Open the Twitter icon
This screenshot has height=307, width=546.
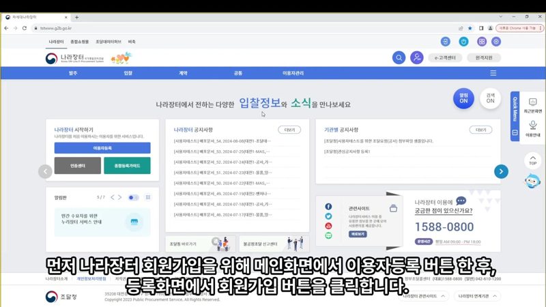[328, 216]
